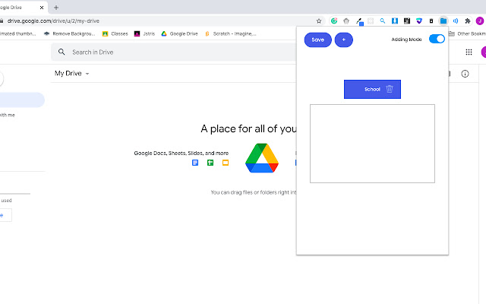Click the Search in Drive field
Viewport: 486px width, 304px height.
(174, 52)
